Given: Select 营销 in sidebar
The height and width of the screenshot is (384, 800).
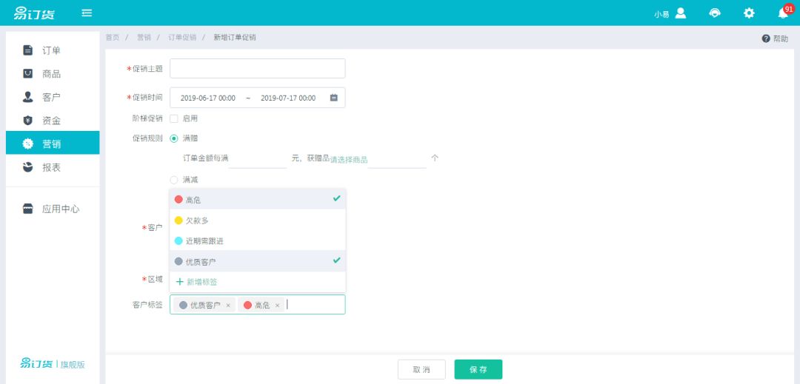Looking at the screenshot, I should click(53, 144).
